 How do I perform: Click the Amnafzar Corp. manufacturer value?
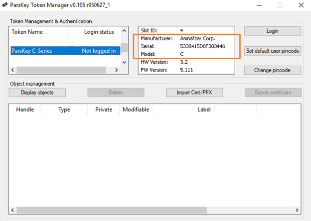[197, 38]
